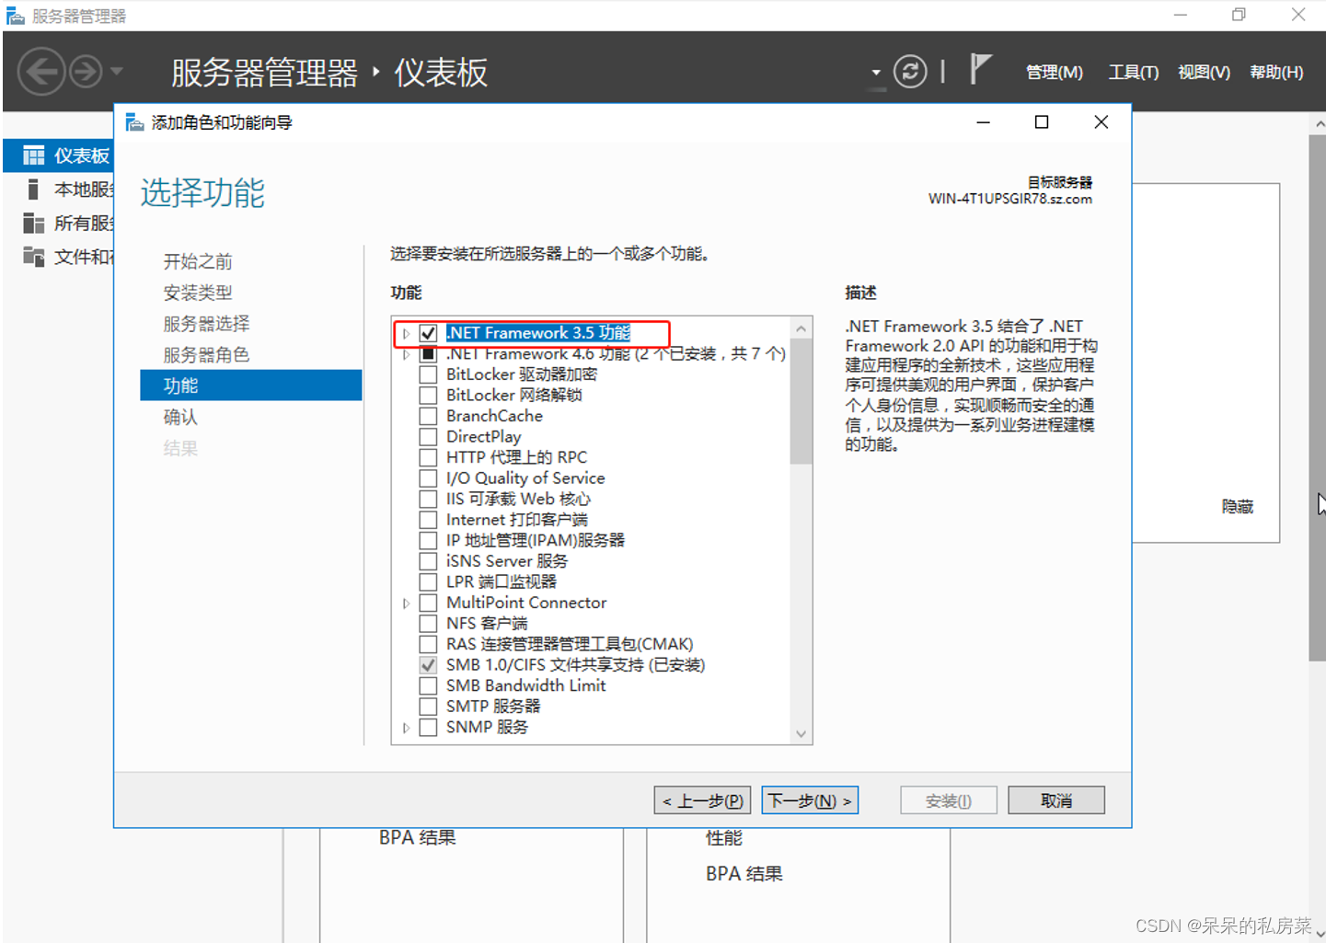
Task: Go to the 服务器角色 wizard step
Action: (x=206, y=355)
